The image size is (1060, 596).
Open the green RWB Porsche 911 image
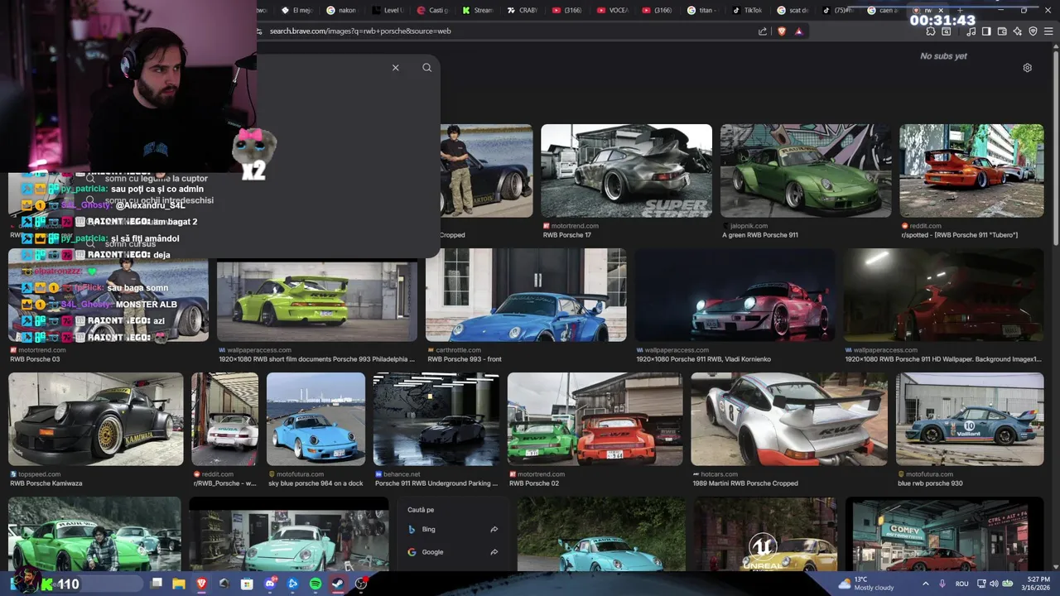coord(806,171)
